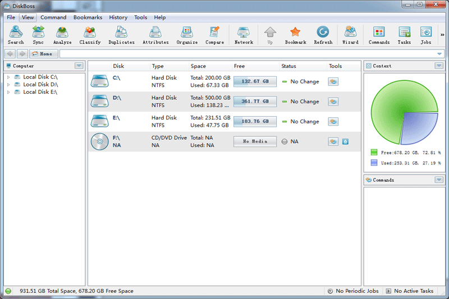Open the Context panel dropdown
The width and height of the screenshot is (449, 299).
click(439, 66)
